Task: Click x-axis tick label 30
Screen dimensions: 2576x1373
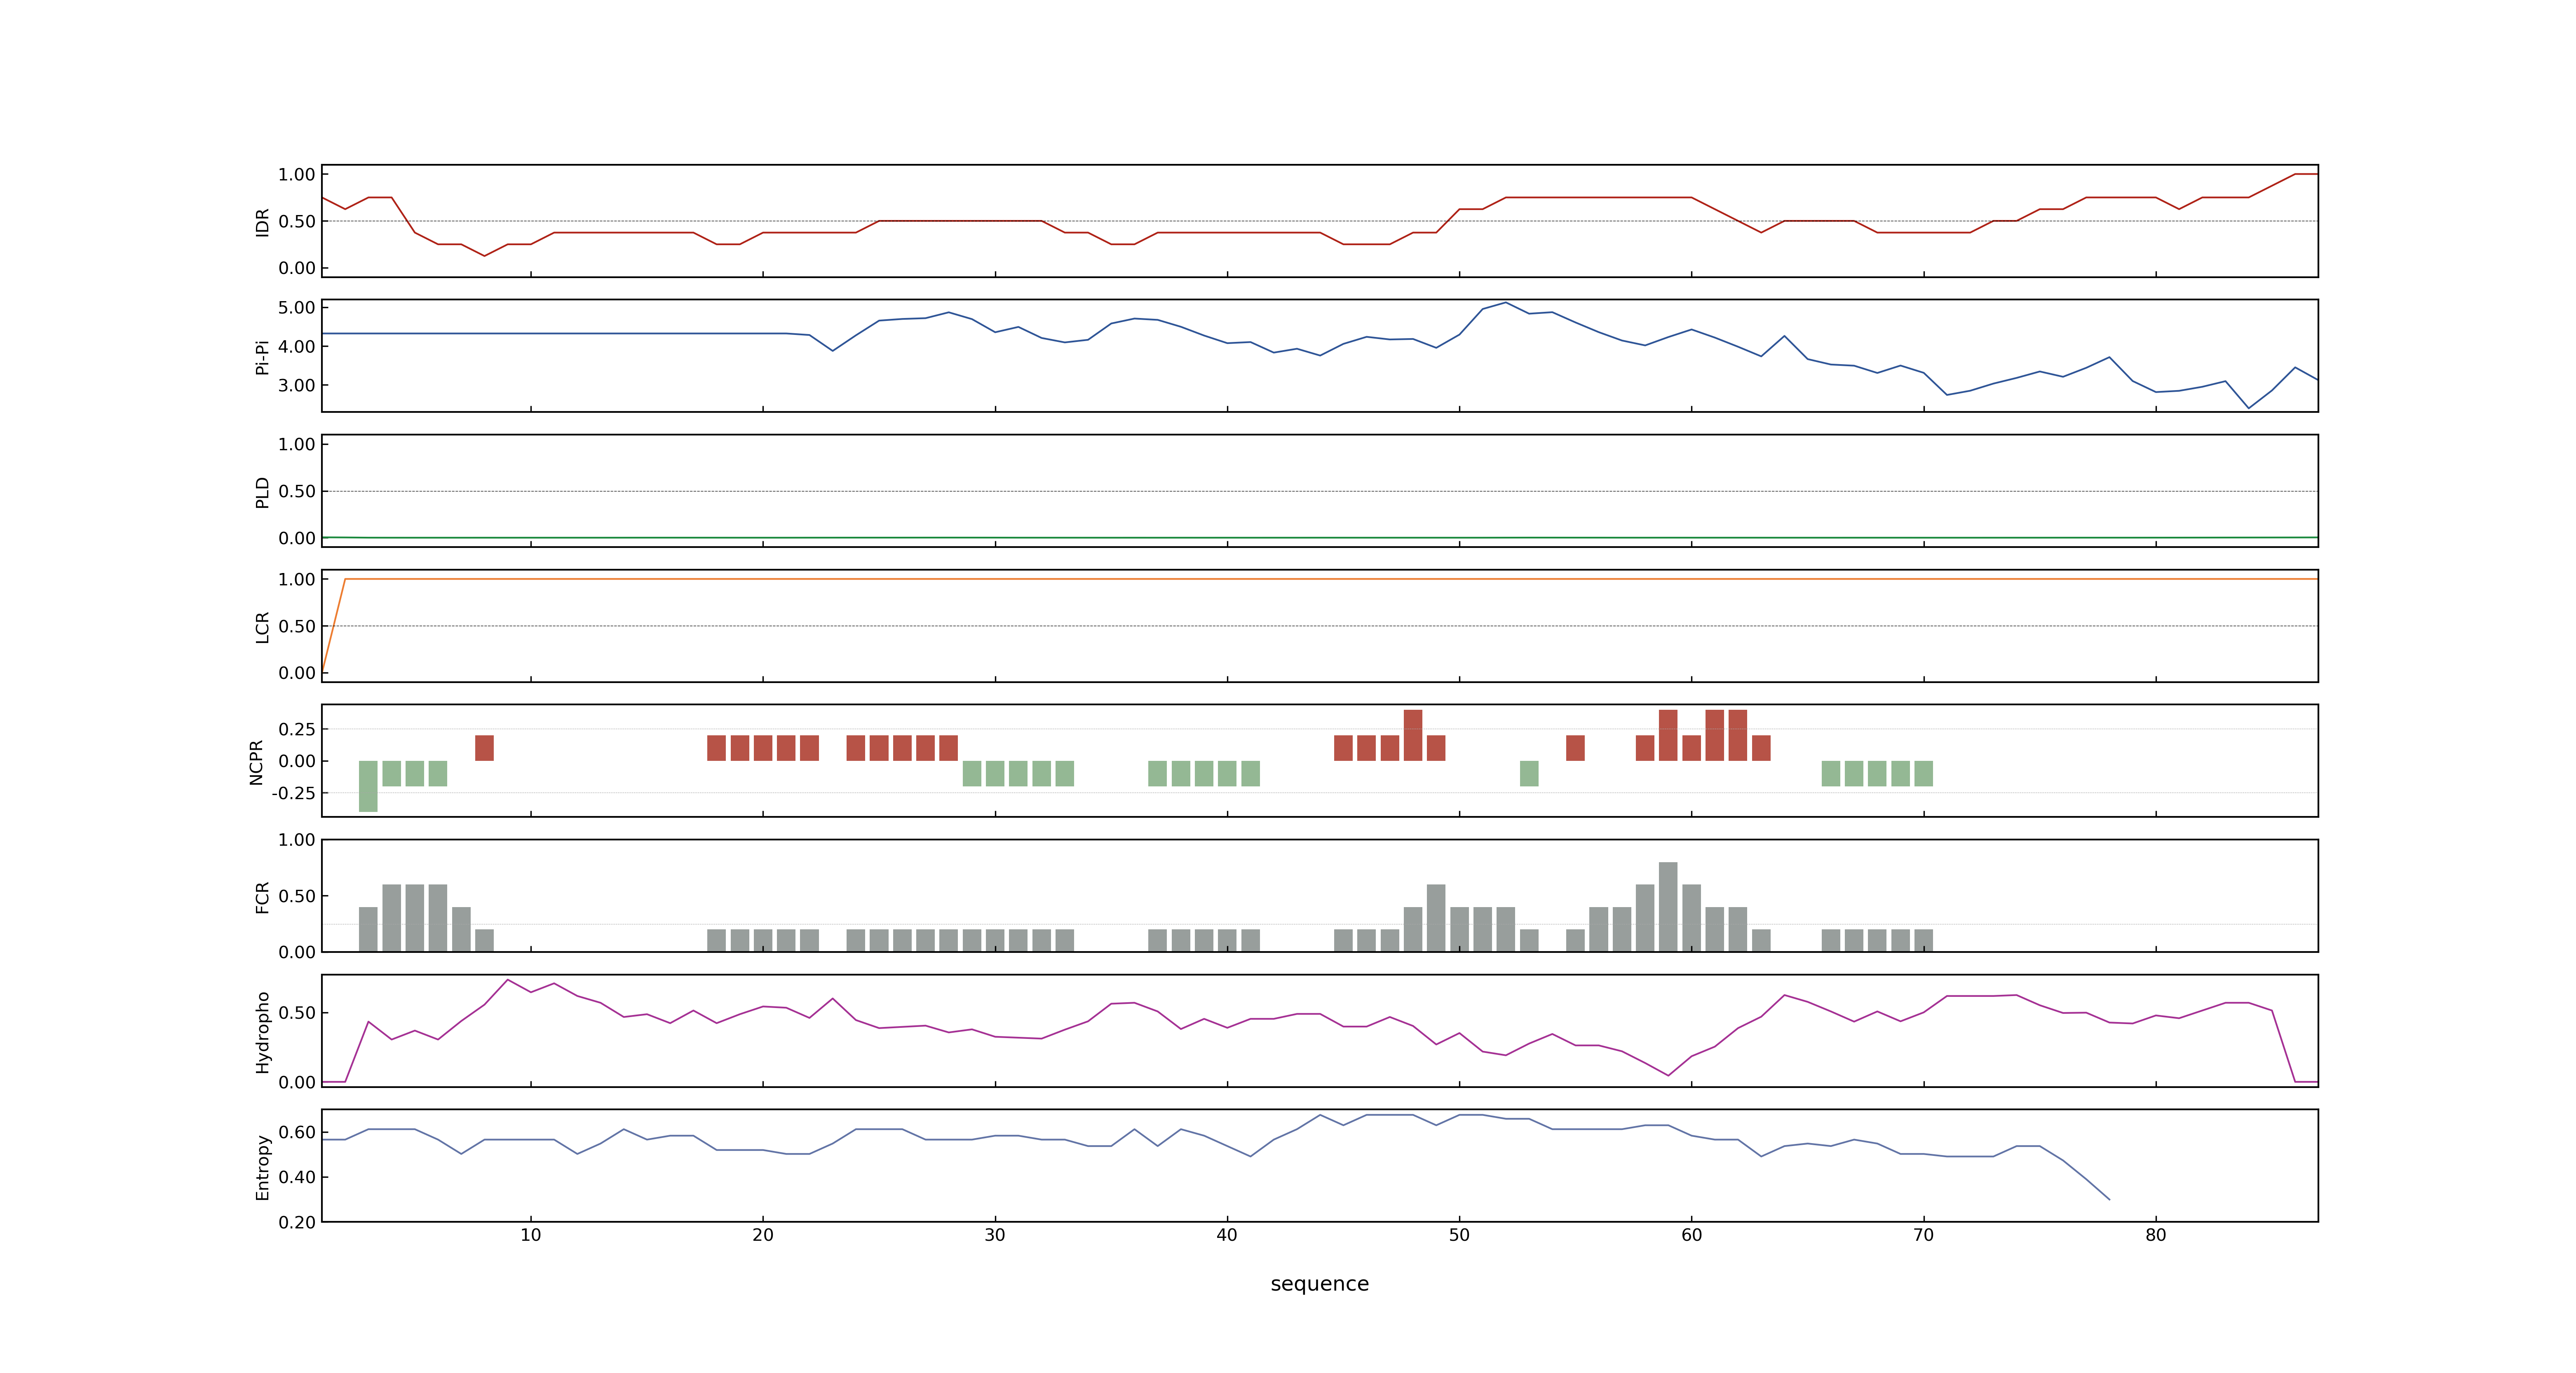Action: (x=995, y=1235)
